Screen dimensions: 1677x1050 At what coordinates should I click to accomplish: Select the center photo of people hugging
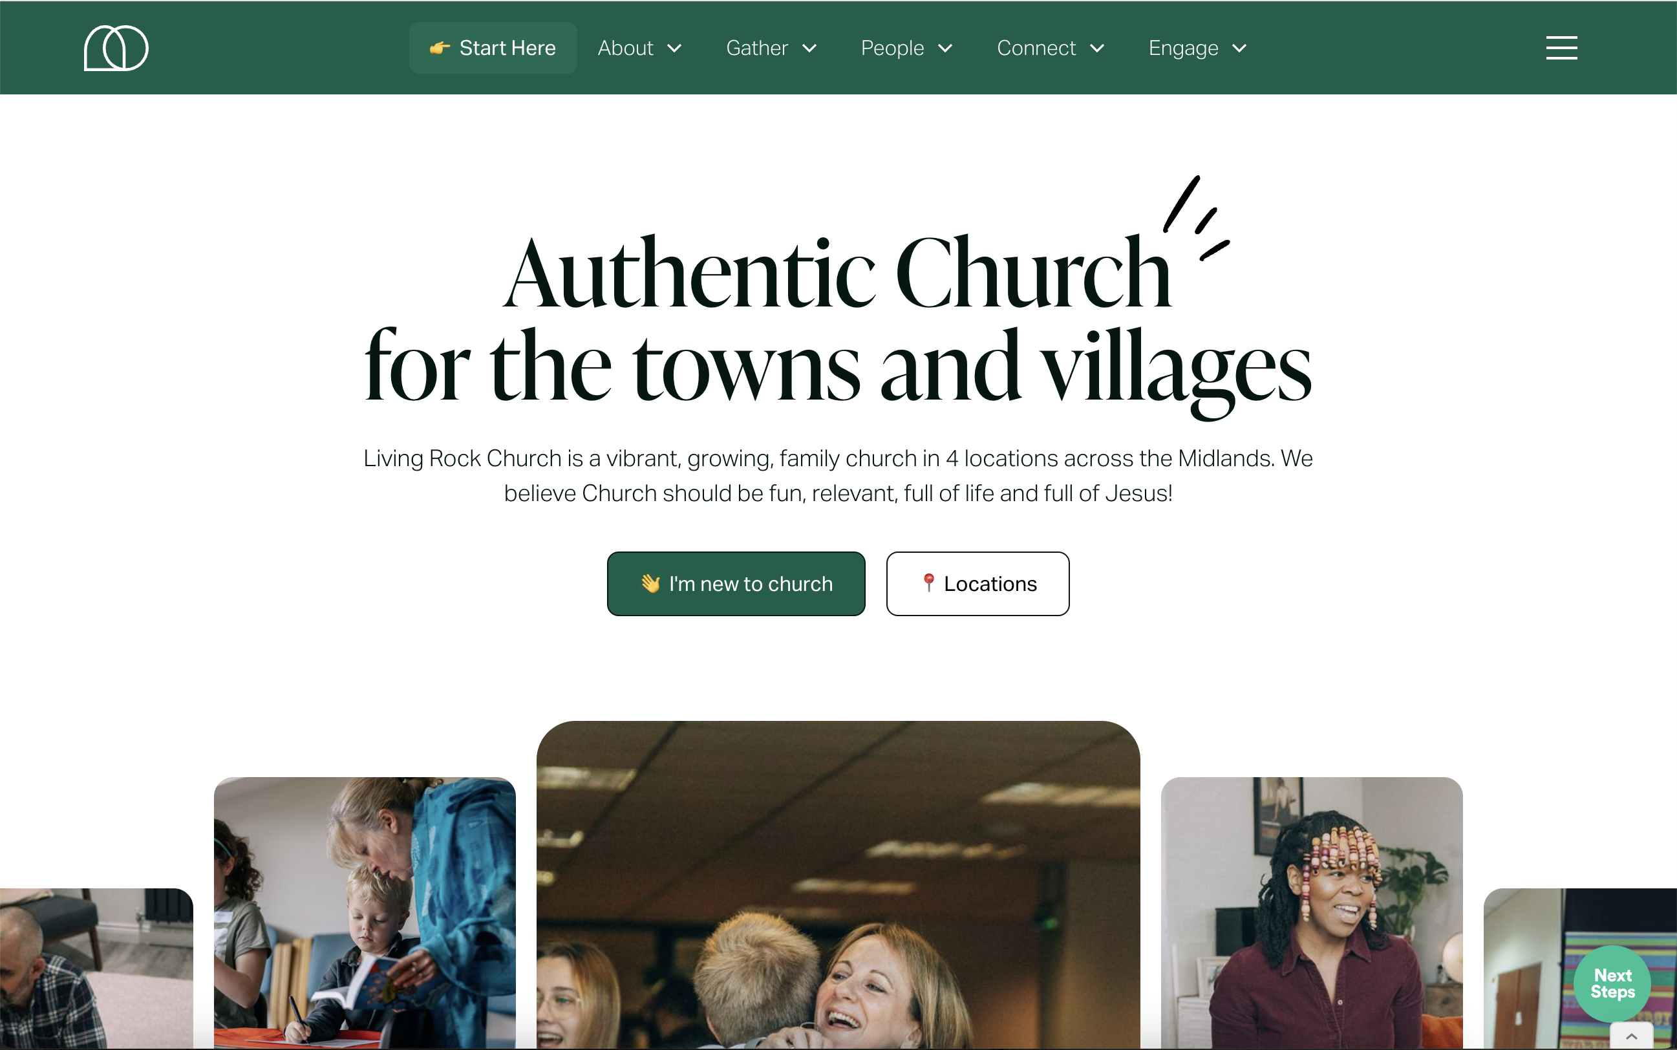point(838,884)
